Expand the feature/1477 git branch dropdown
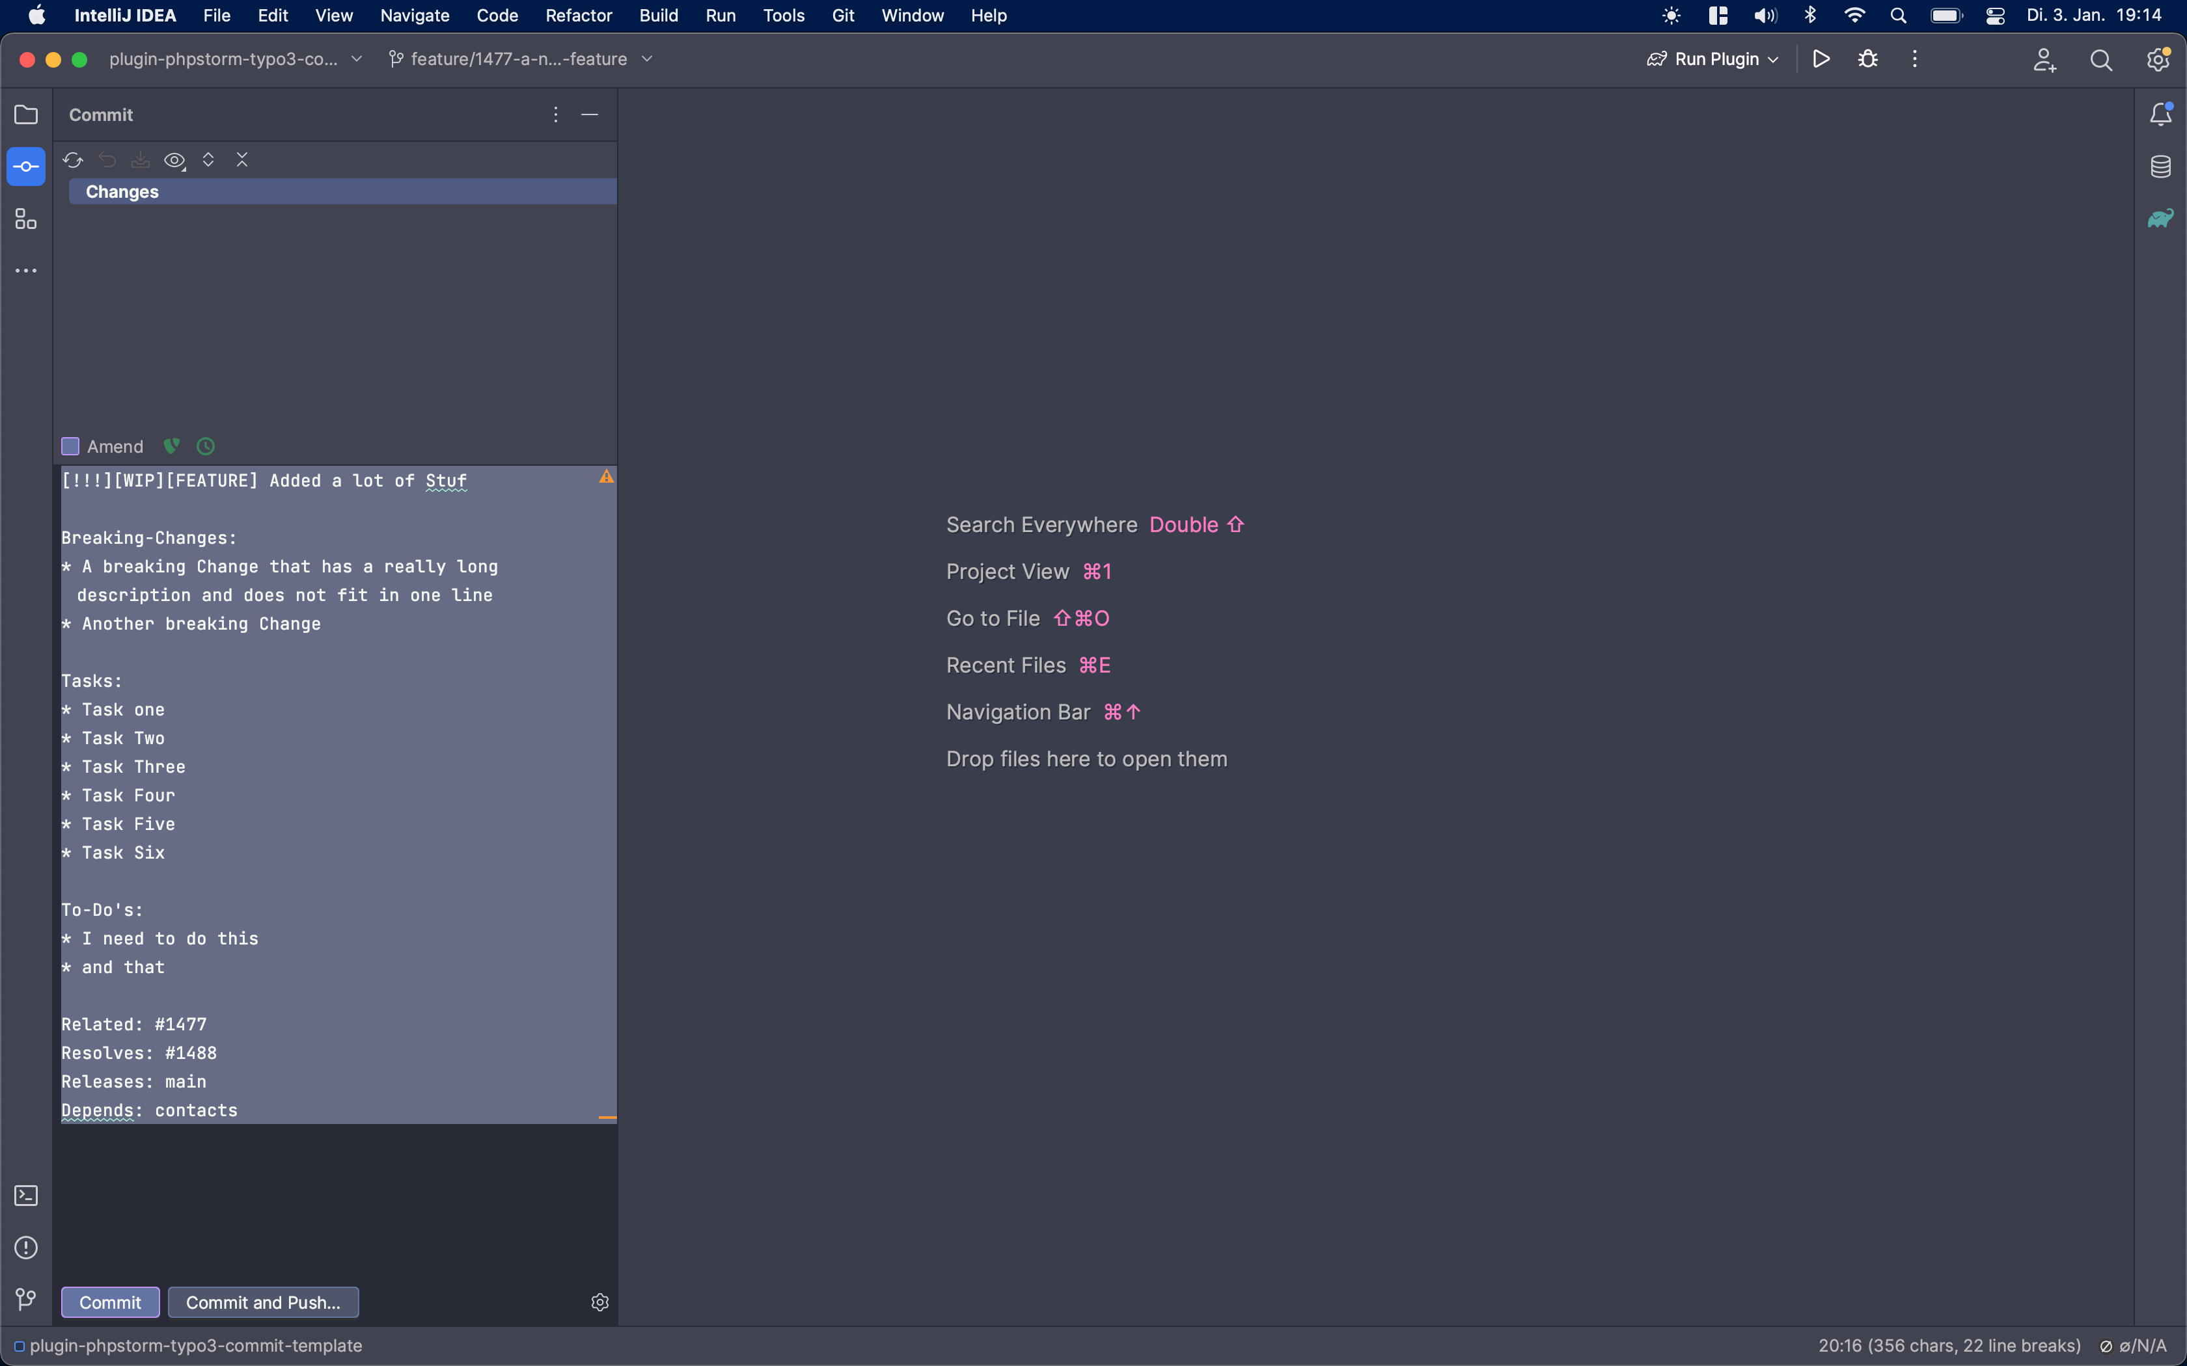Image resolution: width=2187 pixels, height=1366 pixels. pyautogui.click(x=521, y=60)
